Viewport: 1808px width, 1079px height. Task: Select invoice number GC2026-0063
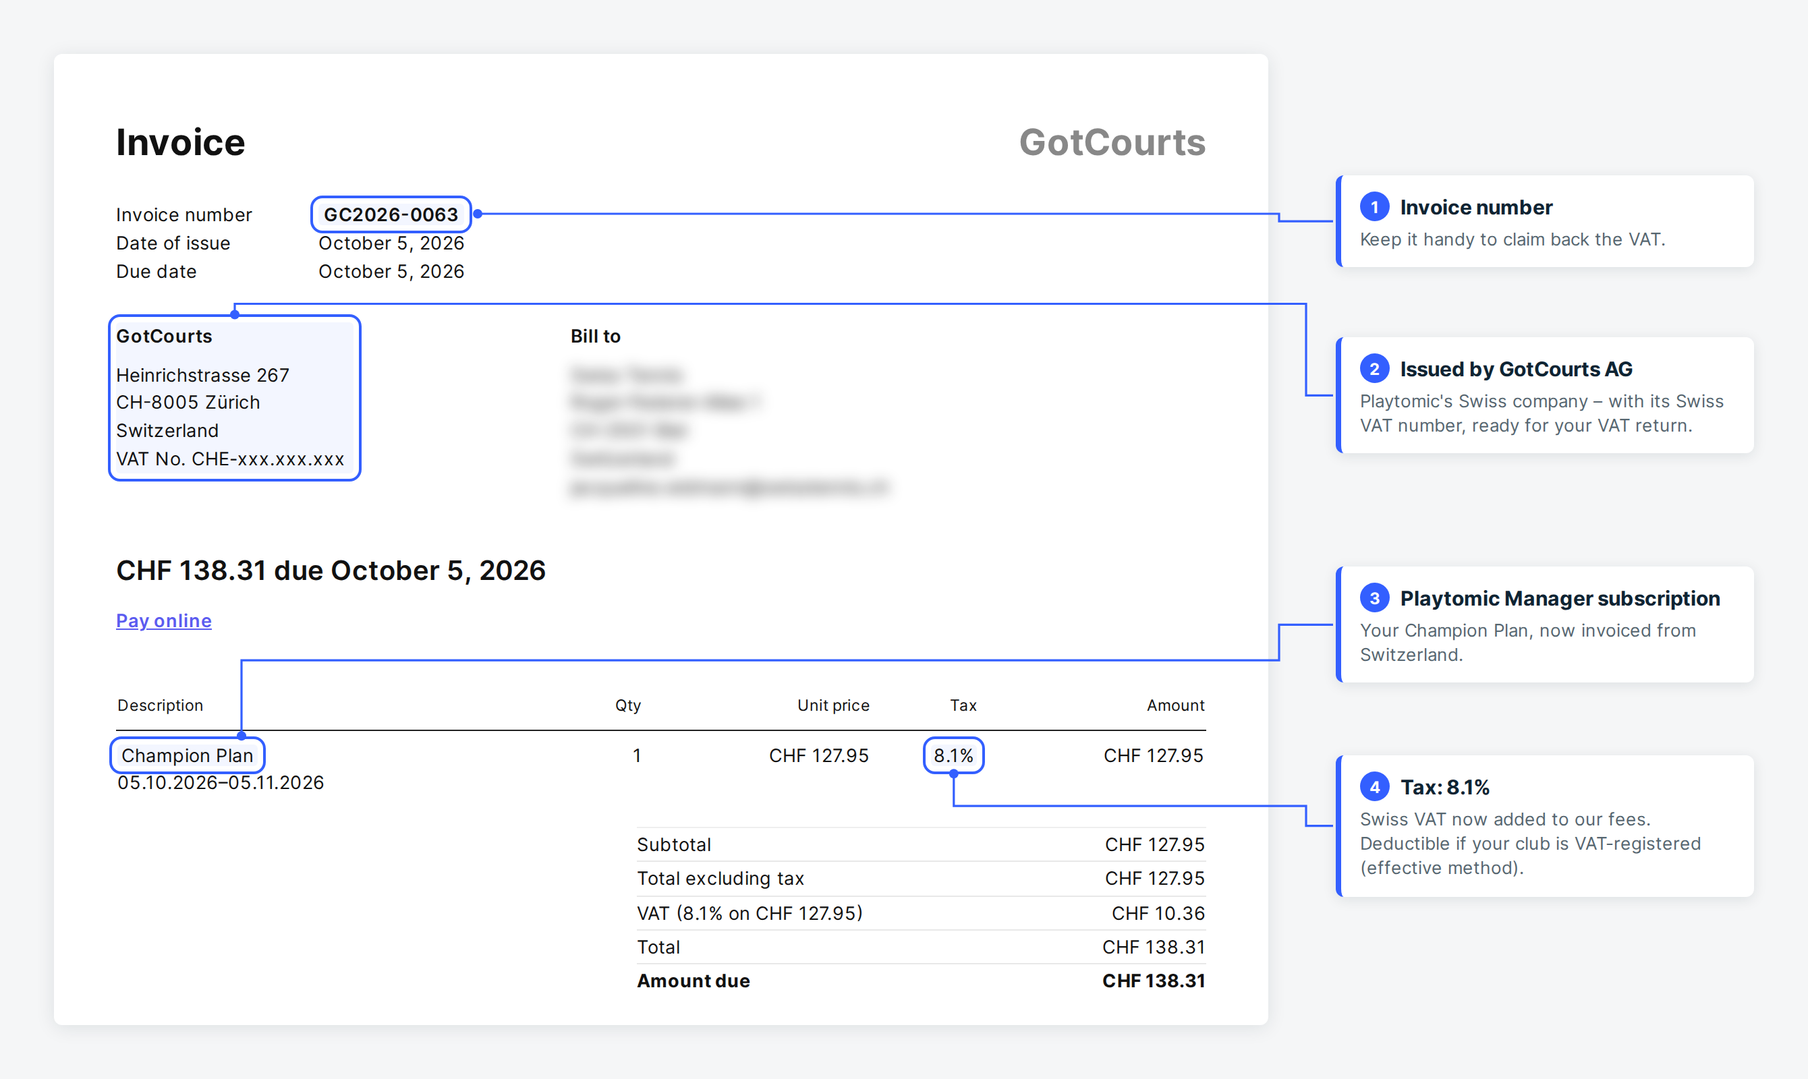391,214
